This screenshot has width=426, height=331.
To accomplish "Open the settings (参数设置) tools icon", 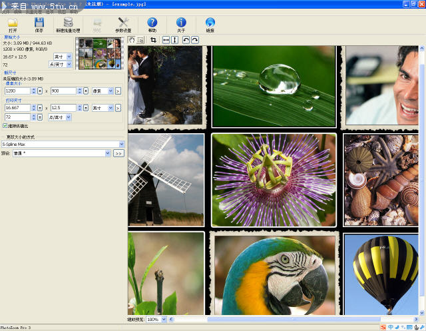I will pyautogui.click(x=123, y=24).
